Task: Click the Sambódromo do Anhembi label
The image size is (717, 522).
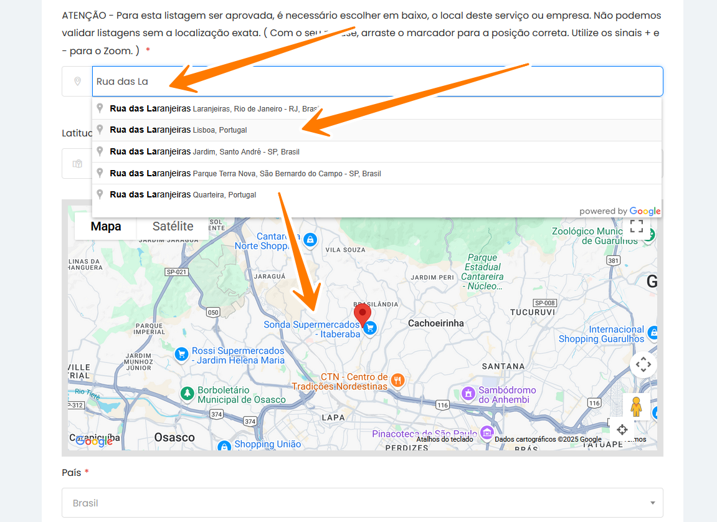Action: click(x=507, y=394)
